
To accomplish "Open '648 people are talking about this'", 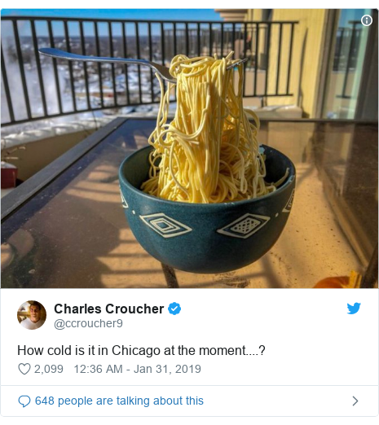I will [x=119, y=401].
